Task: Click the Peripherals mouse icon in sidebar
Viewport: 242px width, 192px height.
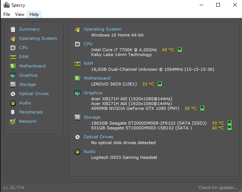Action: [x=13, y=112]
